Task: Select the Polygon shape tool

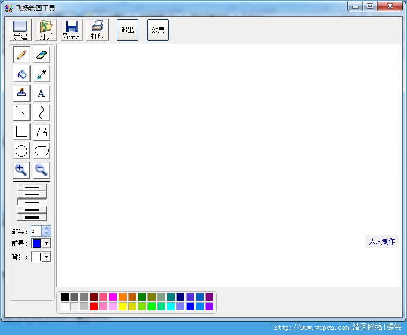Action: pos(41,132)
